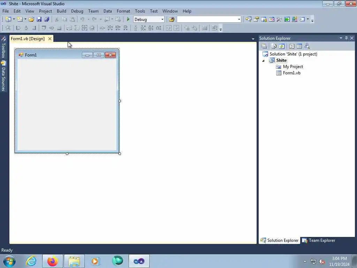The height and width of the screenshot is (268, 357).
Task: Open the Format menu
Action: [123, 11]
